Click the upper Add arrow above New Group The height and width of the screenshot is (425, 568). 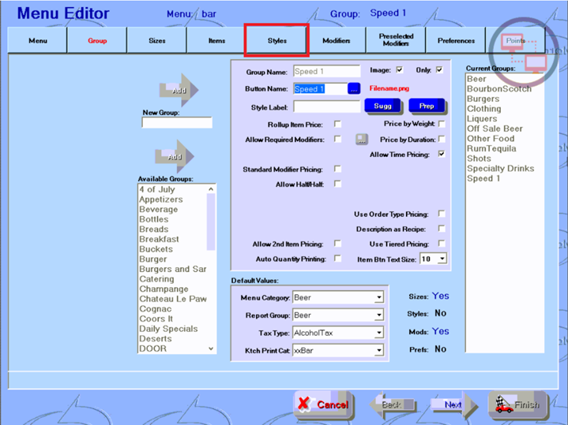pyautogui.click(x=179, y=90)
